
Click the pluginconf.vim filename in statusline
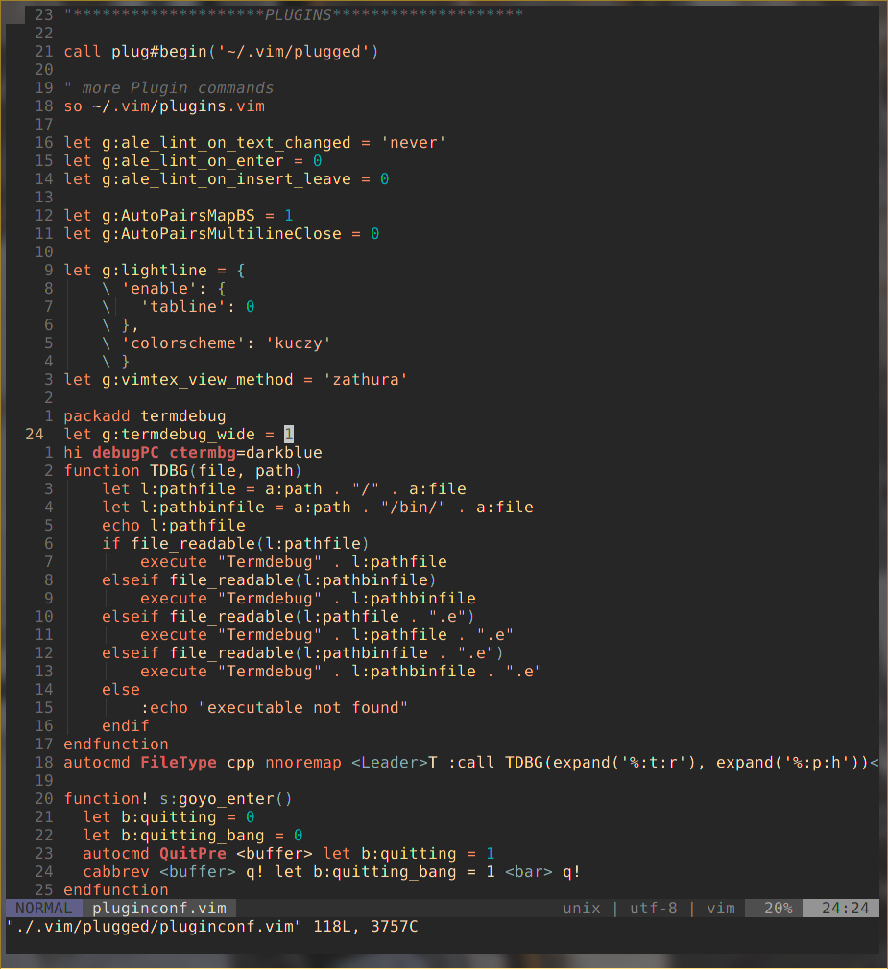tap(159, 908)
